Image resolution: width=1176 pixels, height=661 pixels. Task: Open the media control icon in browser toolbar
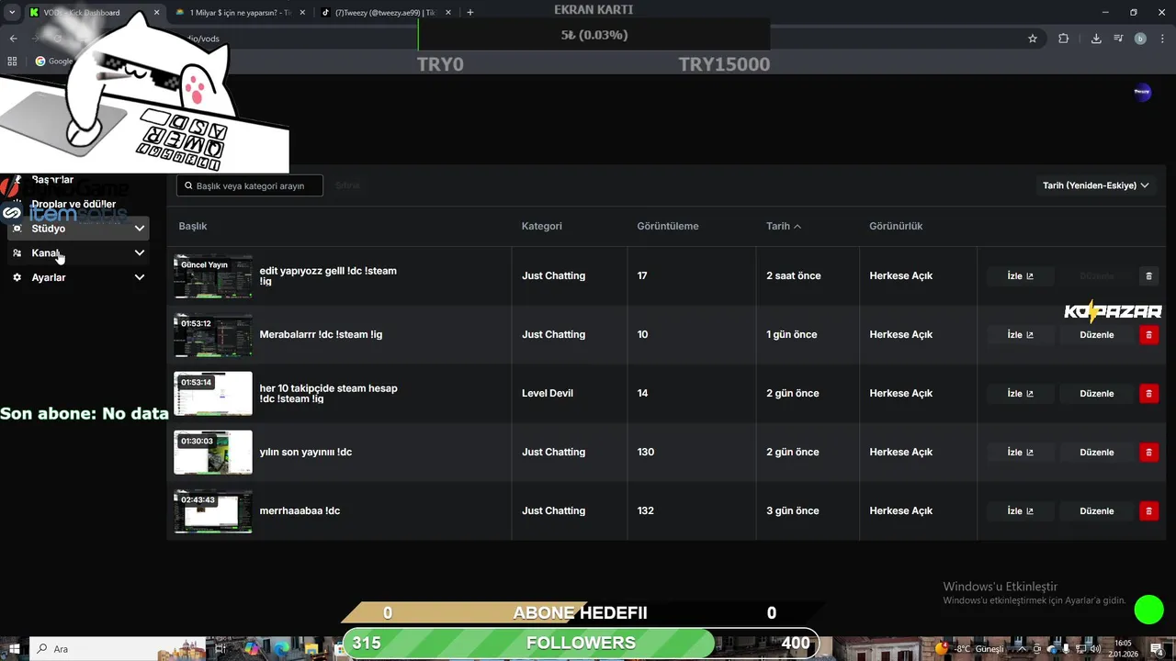[1118, 39]
